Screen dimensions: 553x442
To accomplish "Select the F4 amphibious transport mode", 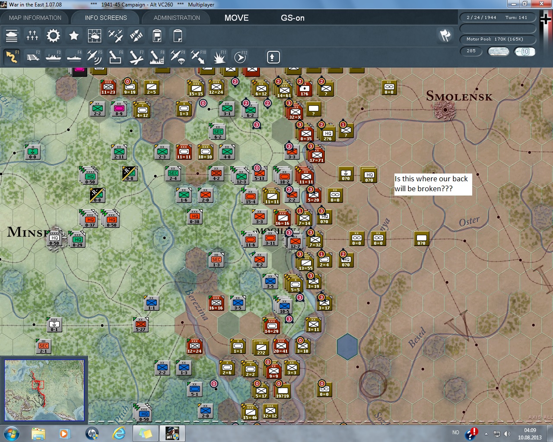I will point(74,57).
